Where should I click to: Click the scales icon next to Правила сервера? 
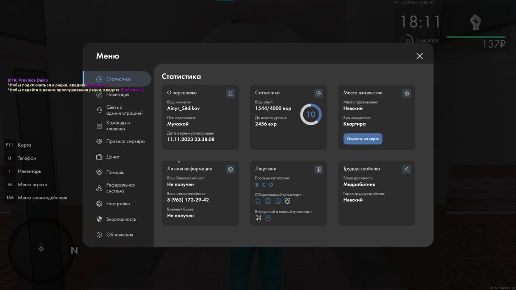click(99, 141)
